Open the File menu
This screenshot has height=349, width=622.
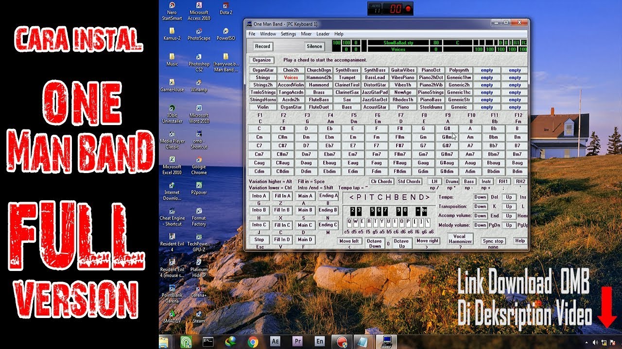pyautogui.click(x=252, y=34)
